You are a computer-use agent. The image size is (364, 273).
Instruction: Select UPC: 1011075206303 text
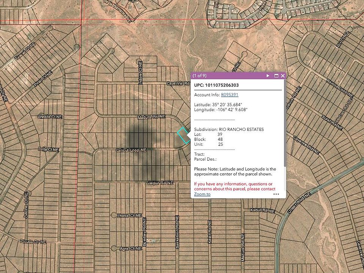(x=217, y=85)
